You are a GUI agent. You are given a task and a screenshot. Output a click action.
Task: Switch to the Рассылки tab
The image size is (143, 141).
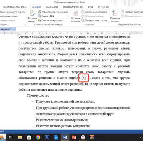tap(52, 7)
